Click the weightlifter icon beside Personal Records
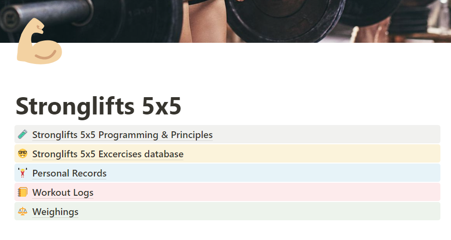This screenshot has height=240, width=451. click(x=22, y=173)
